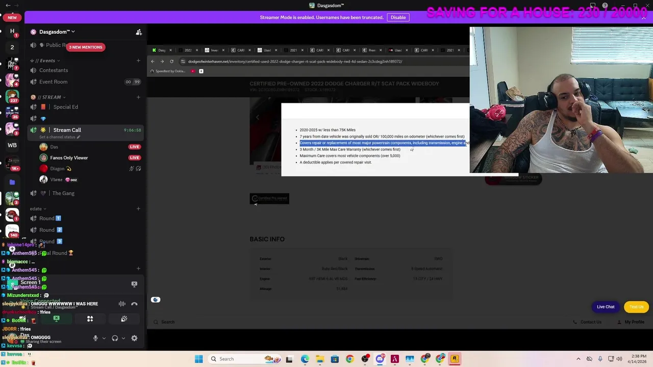The height and width of the screenshot is (367, 653).
Task: Open the blue server folder icon
Action: [12, 182]
